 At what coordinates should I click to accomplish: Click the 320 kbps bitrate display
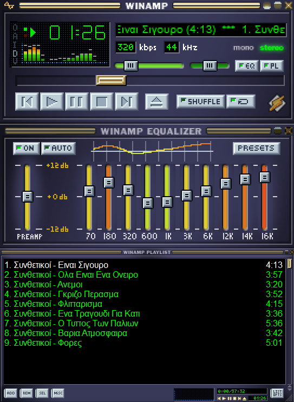click(x=126, y=47)
